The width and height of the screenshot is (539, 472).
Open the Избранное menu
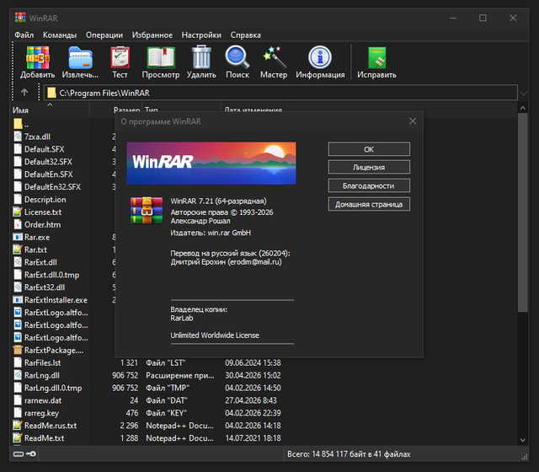152,35
